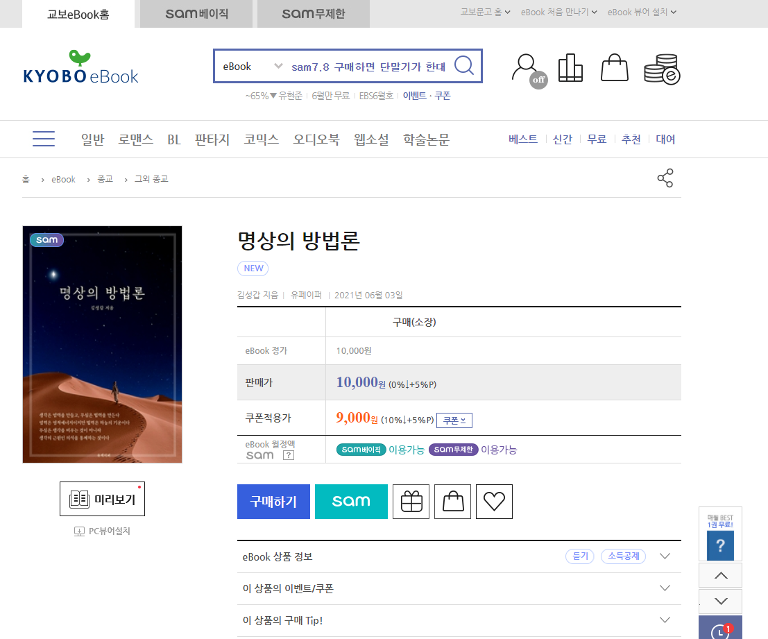The image size is (768, 639).
Task: Click the PC뷰어설치 link
Action: click(103, 531)
